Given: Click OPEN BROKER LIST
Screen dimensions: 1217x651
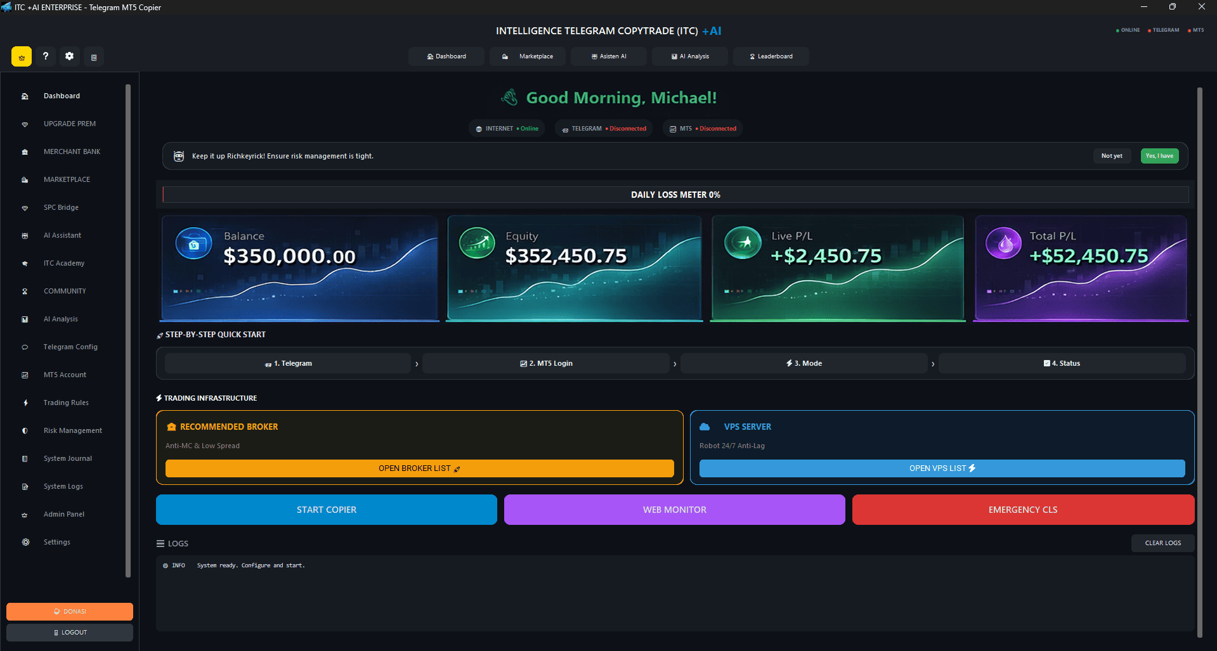Looking at the screenshot, I should 419,468.
